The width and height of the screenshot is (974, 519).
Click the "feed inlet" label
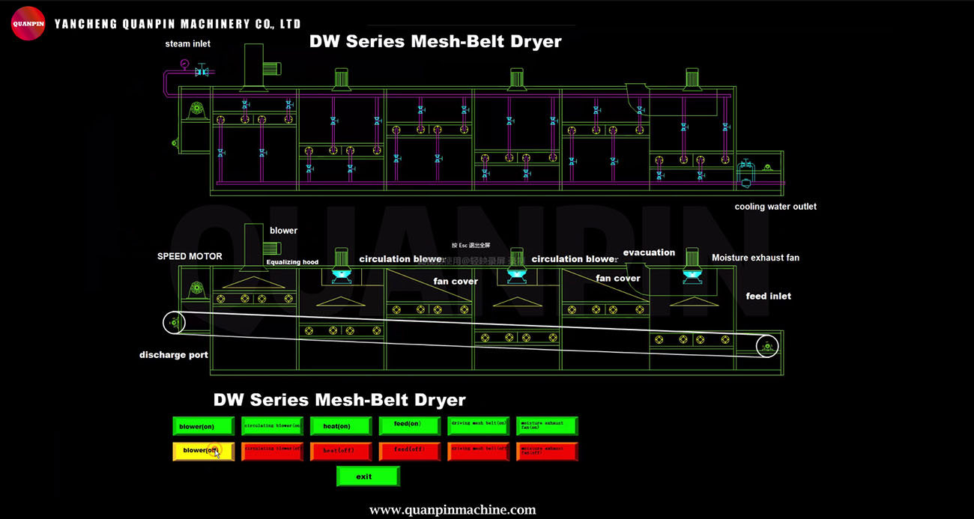768,297
